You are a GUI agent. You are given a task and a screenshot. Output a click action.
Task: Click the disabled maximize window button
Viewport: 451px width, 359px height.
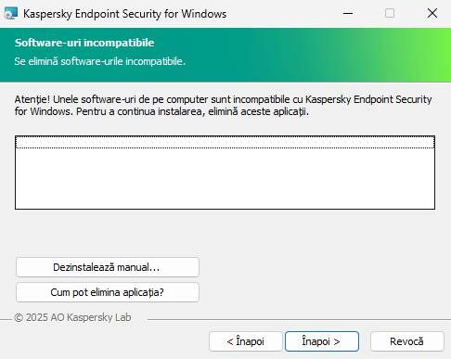click(390, 13)
